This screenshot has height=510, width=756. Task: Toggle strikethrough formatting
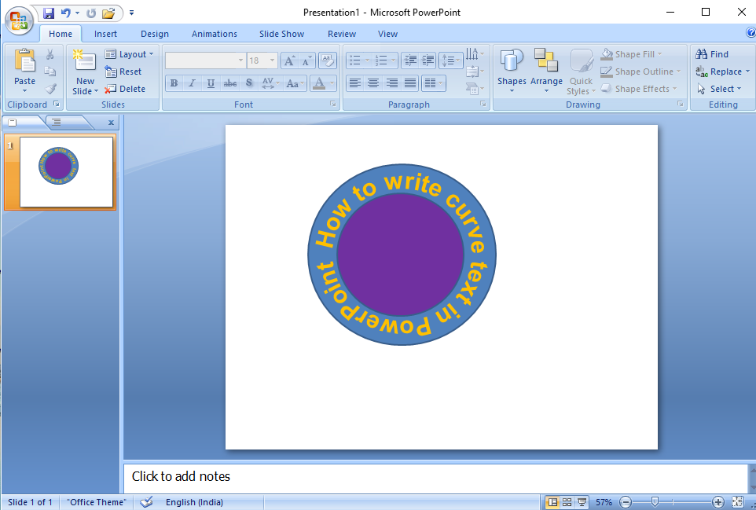click(229, 83)
